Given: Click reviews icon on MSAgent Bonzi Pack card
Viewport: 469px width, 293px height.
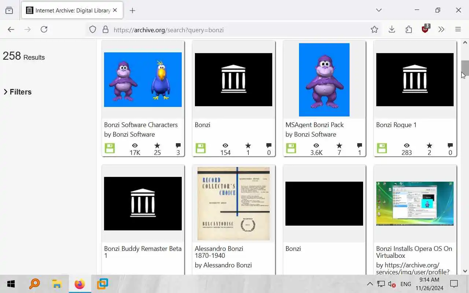Looking at the screenshot, I should pos(359,146).
